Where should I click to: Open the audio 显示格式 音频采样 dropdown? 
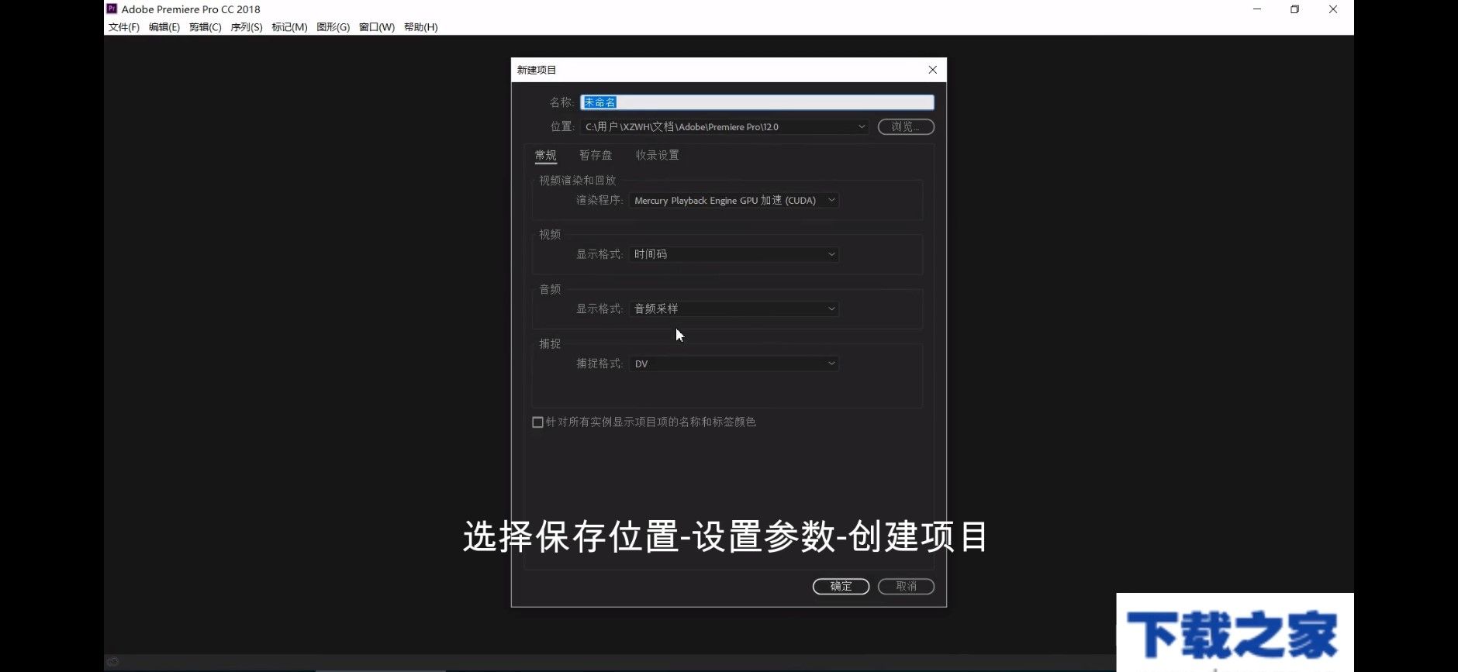pyautogui.click(x=734, y=308)
